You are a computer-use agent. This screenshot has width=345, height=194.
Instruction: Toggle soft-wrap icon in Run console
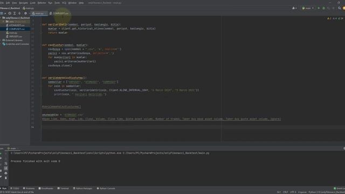pos(6,163)
